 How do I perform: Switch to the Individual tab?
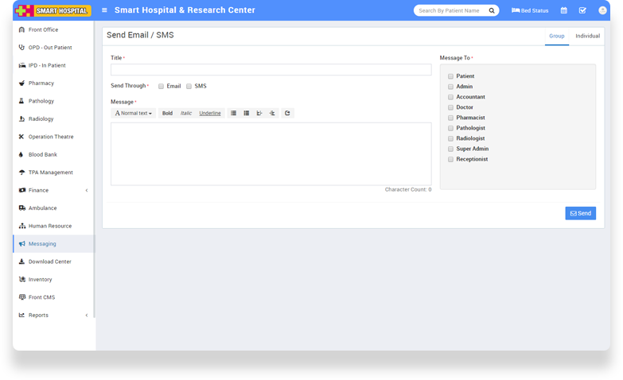587,36
